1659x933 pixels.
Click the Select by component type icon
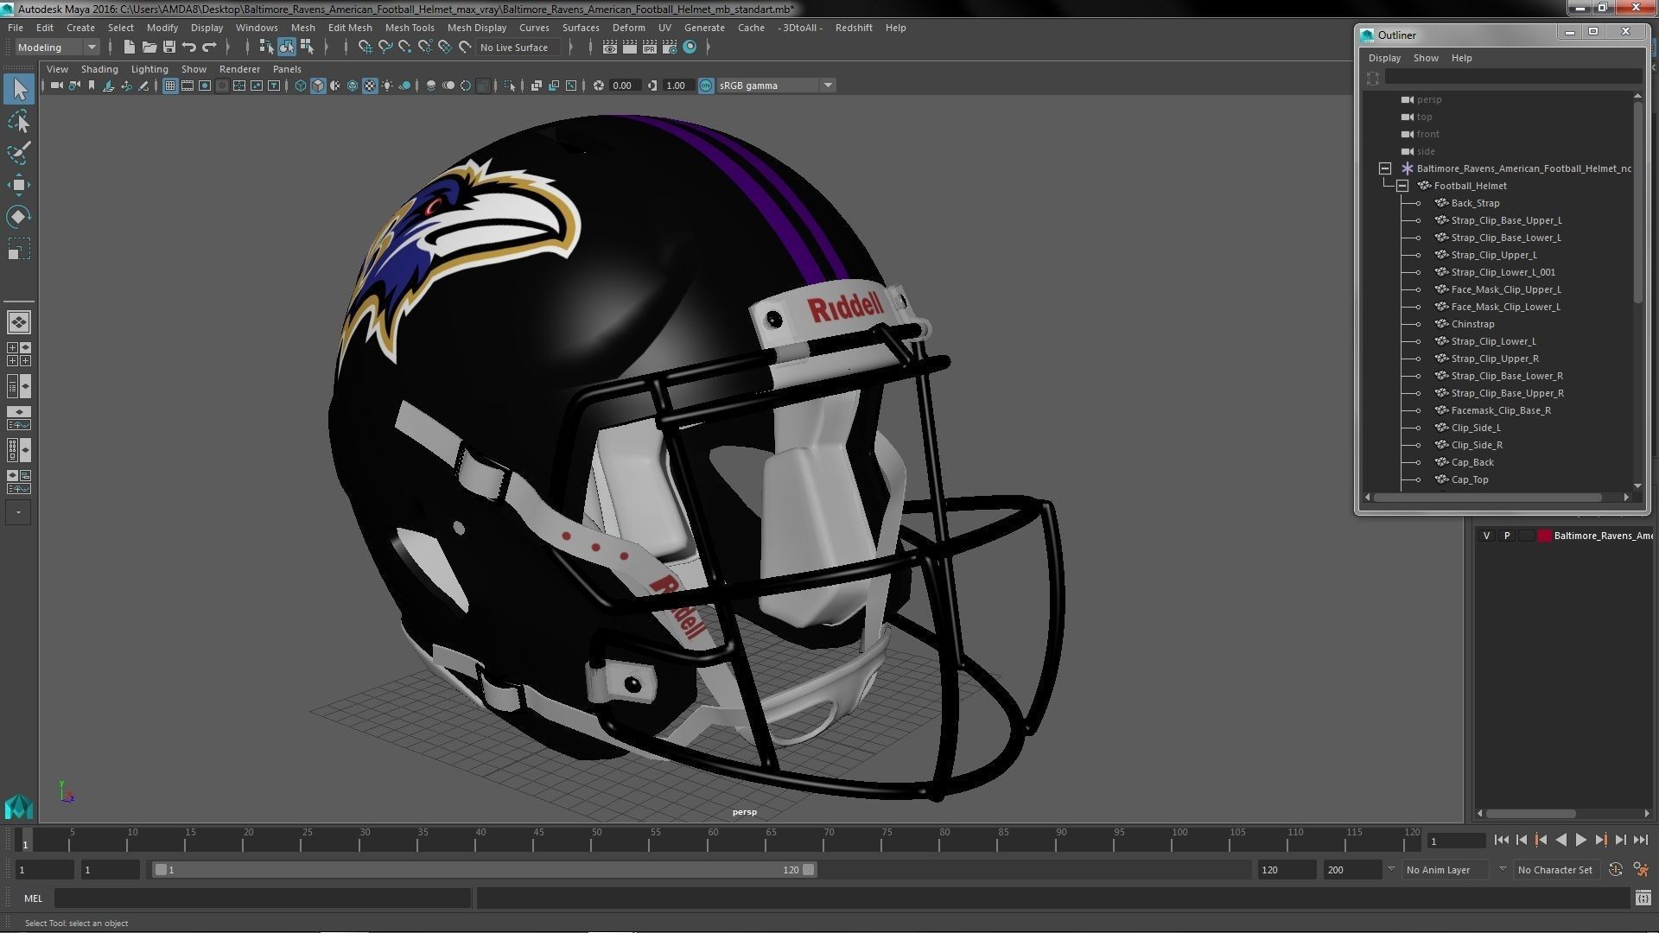coord(306,47)
